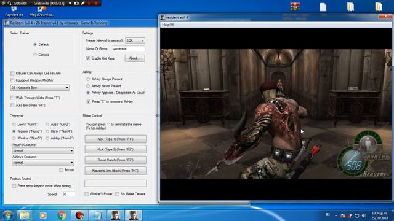
Task: Enable Krauser Can Always Use His Arm
Action: [12, 74]
